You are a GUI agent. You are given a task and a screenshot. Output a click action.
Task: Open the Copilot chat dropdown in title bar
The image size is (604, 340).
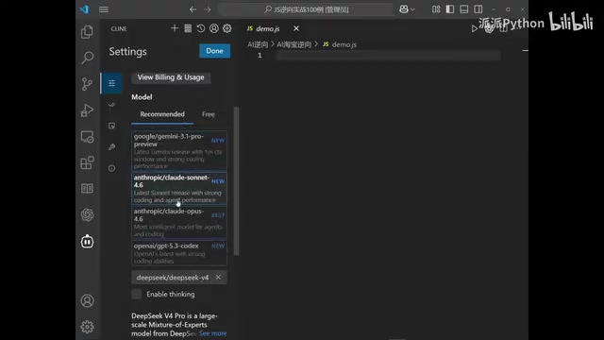pyautogui.click(x=407, y=9)
